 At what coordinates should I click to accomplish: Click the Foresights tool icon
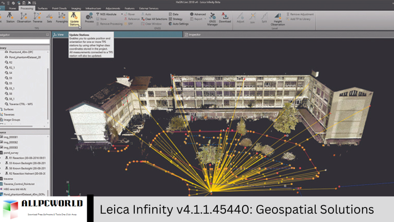pos(62,18)
